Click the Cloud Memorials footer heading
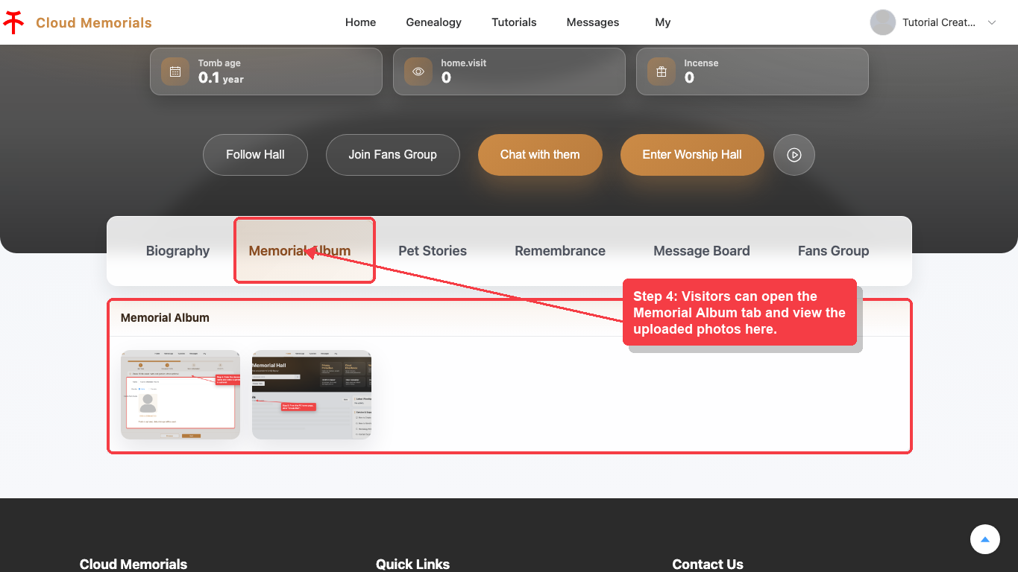This screenshot has height=572, width=1018. pyautogui.click(x=133, y=564)
